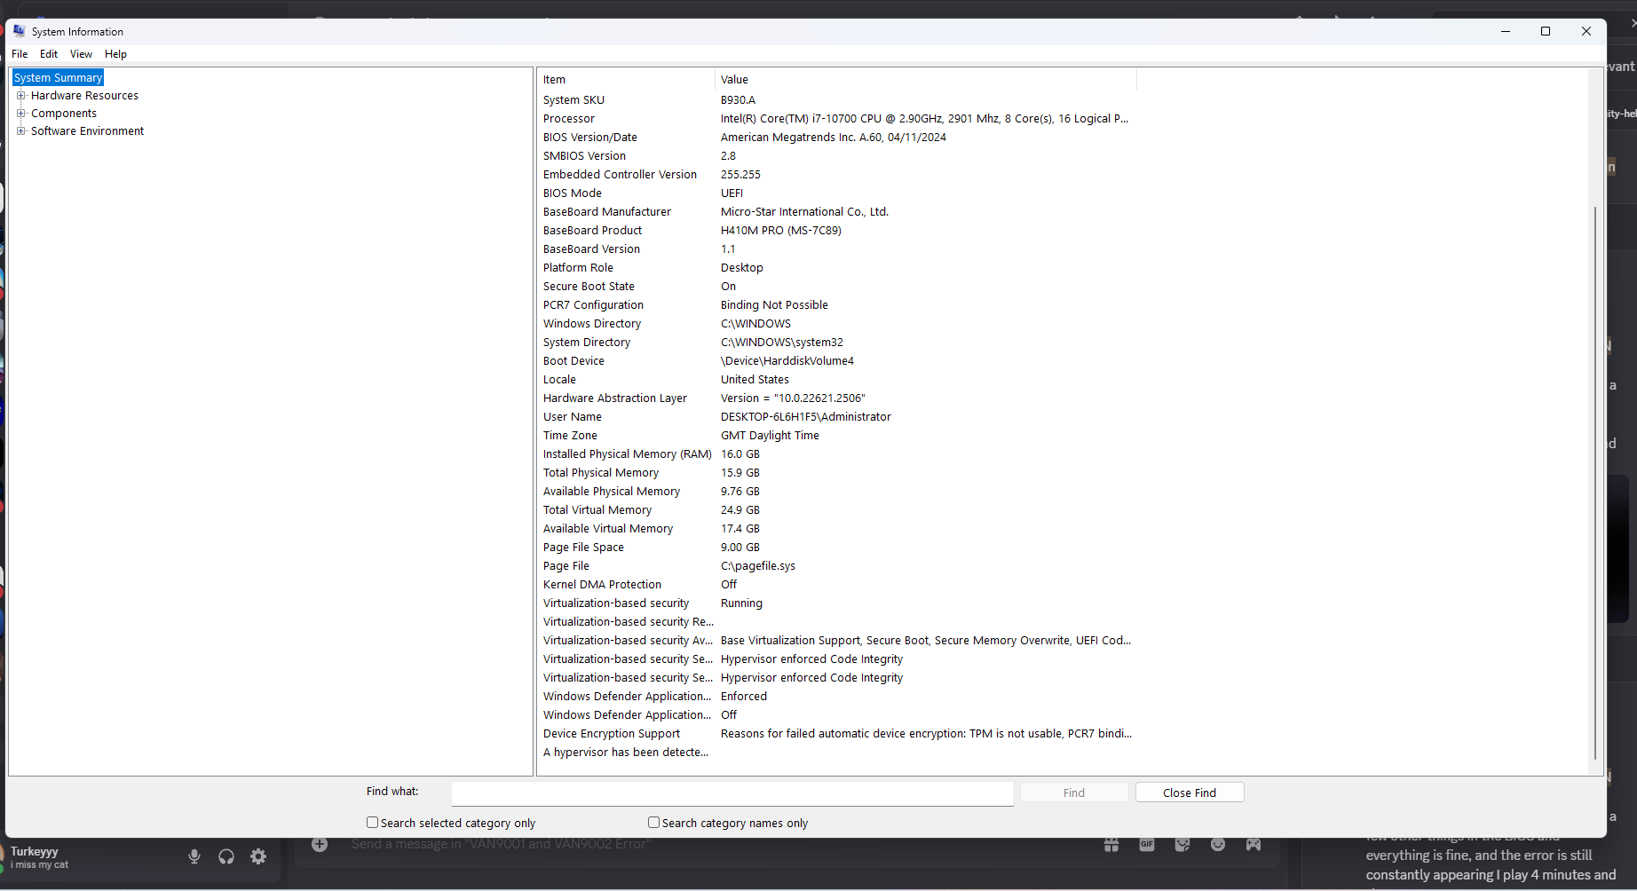
Task: Enable 'Search selected category only' checkbox
Action: 373,823
